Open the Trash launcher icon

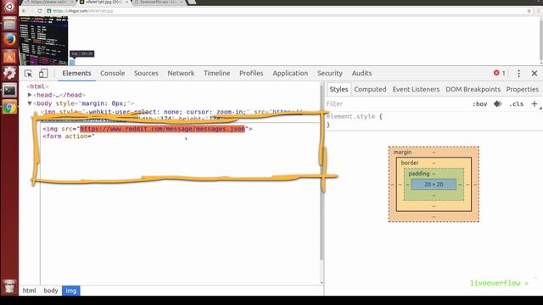(x=9, y=286)
